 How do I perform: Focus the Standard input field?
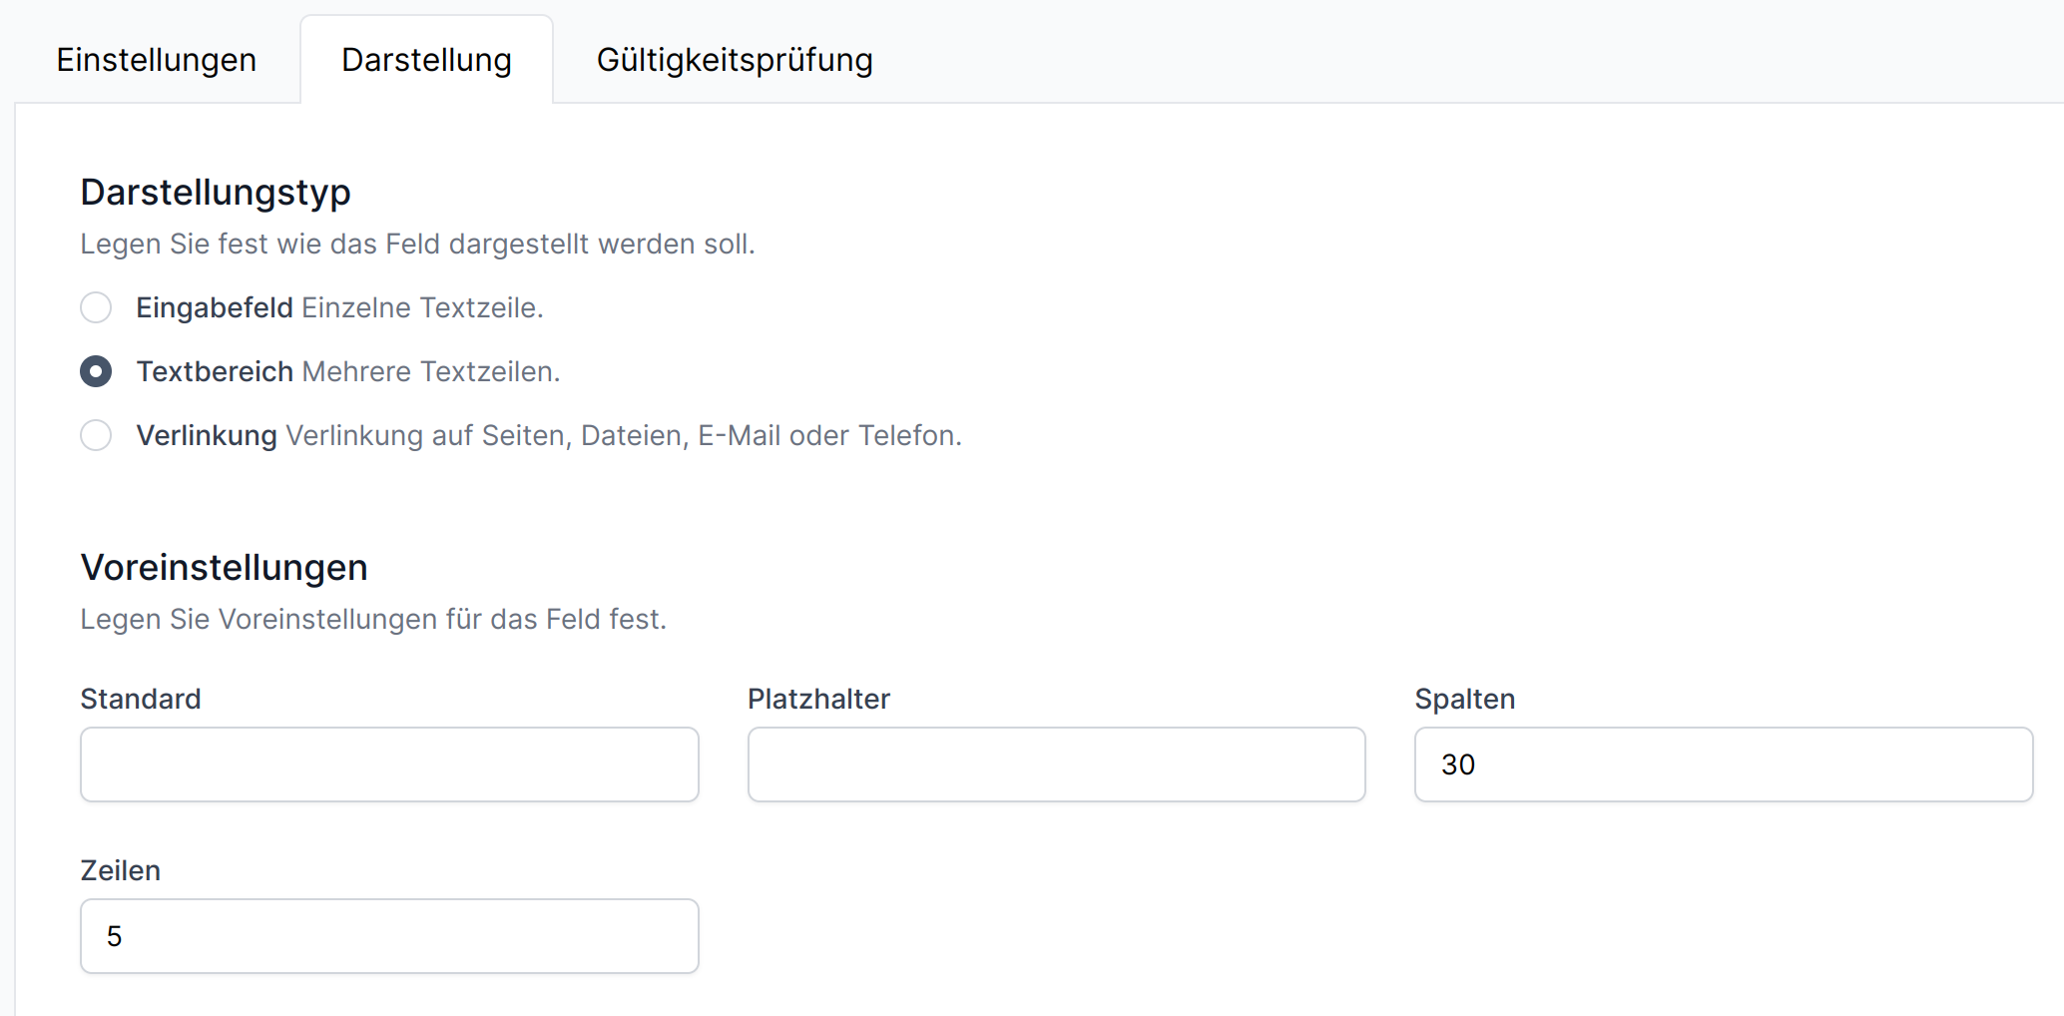click(x=389, y=764)
